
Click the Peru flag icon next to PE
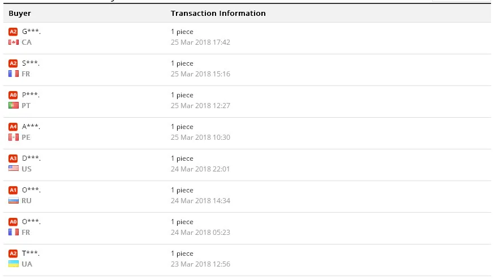point(14,138)
